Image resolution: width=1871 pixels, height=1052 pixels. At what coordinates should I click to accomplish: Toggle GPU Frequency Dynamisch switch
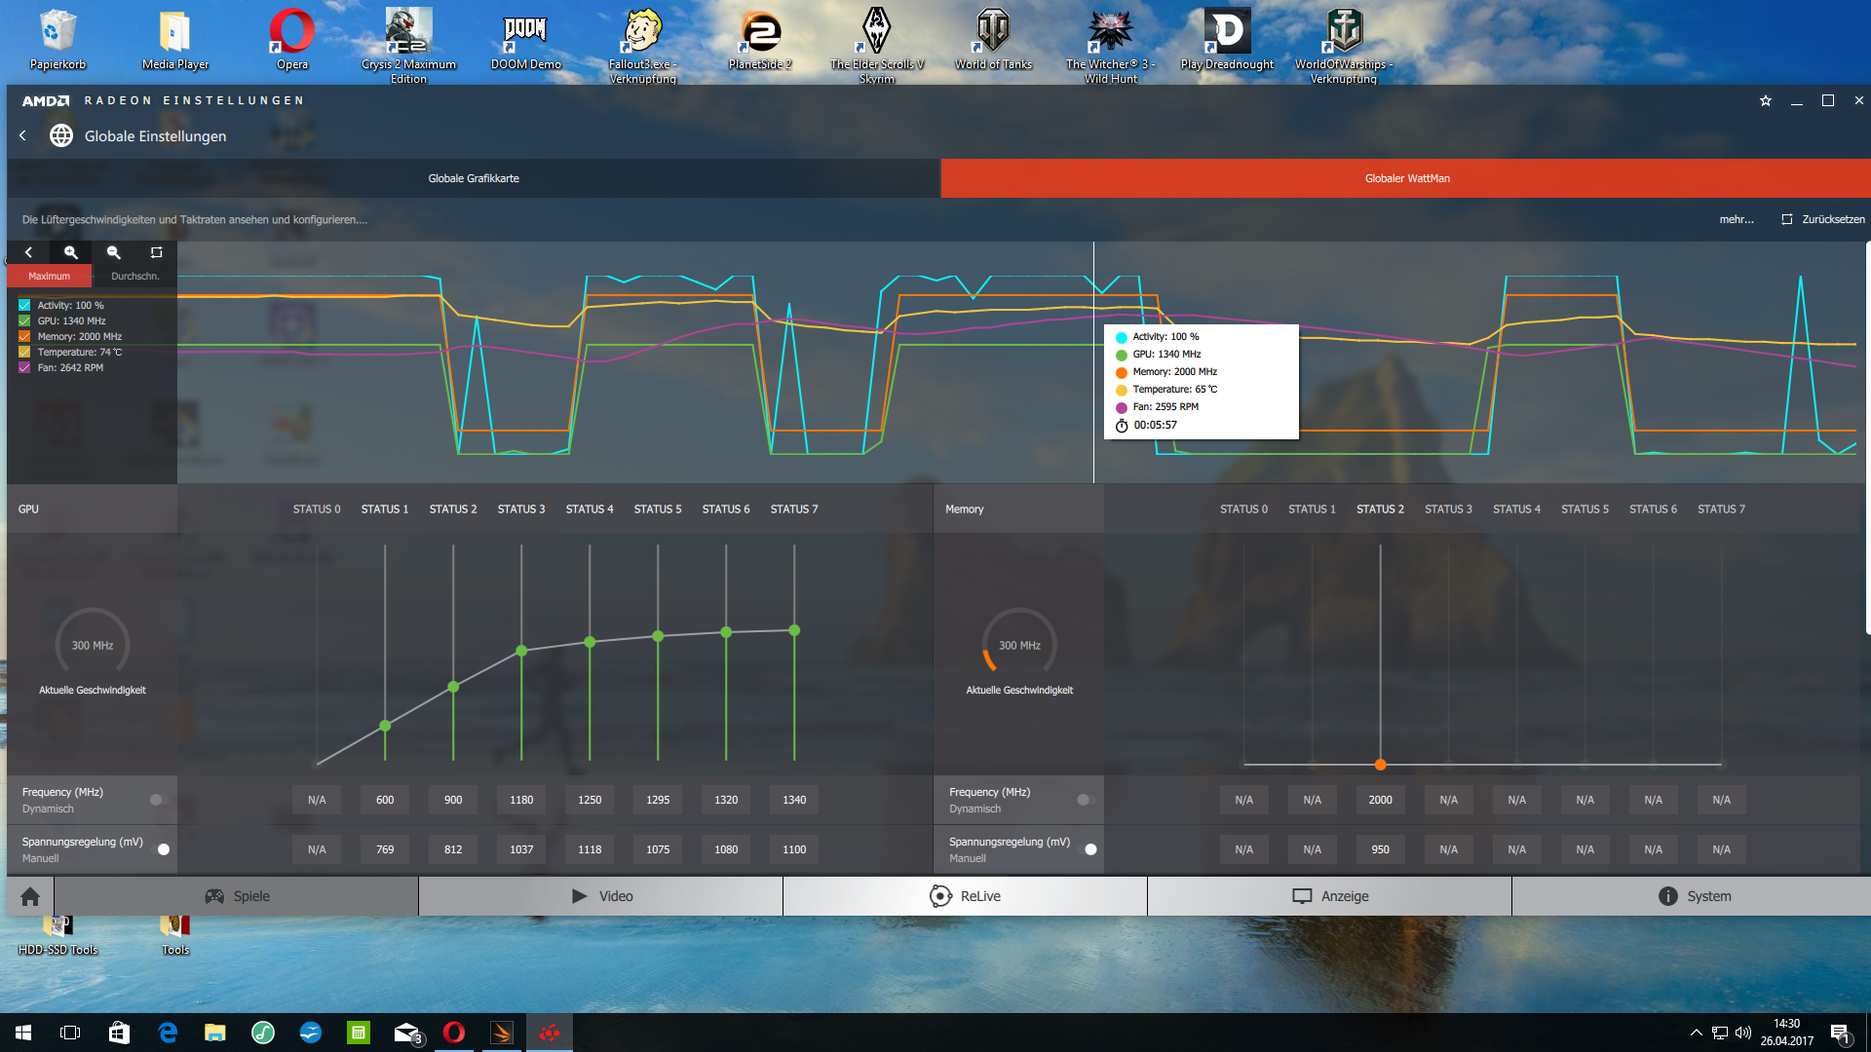click(x=159, y=800)
